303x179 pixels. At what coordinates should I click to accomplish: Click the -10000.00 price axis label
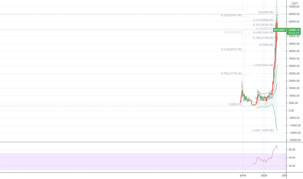point(295,125)
